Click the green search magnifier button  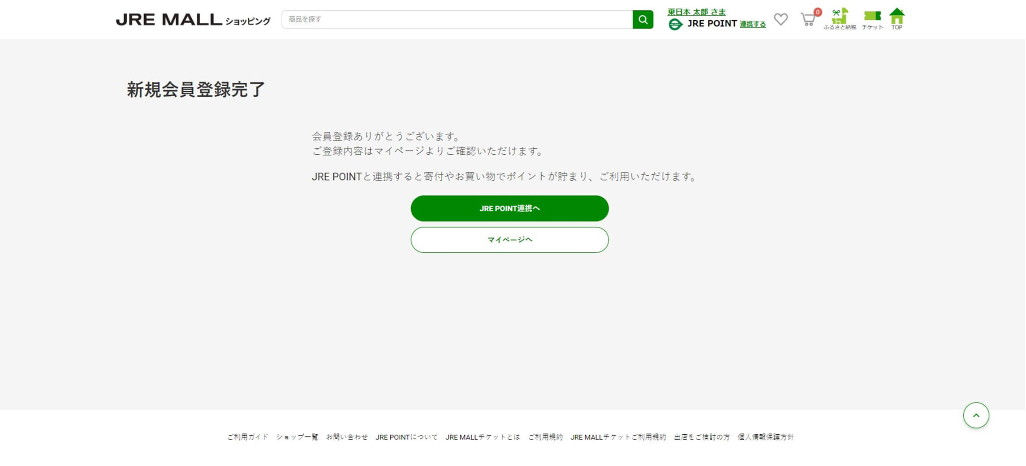click(x=642, y=19)
